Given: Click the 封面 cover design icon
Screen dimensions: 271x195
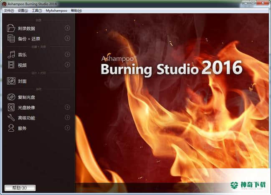Looking at the screenshot, I should (x=11, y=81).
